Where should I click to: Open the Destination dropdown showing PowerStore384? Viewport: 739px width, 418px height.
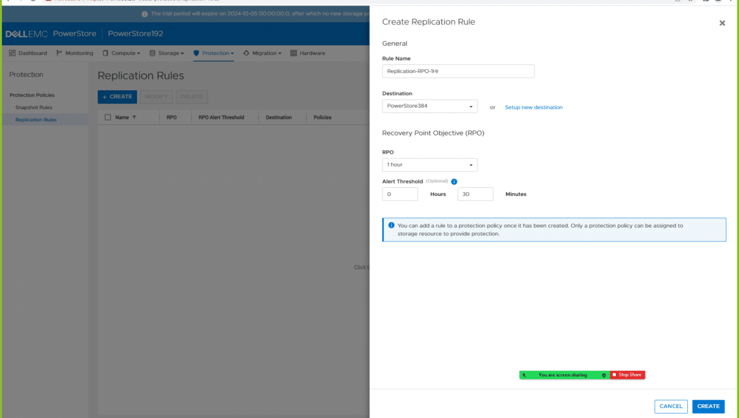pos(430,107)
